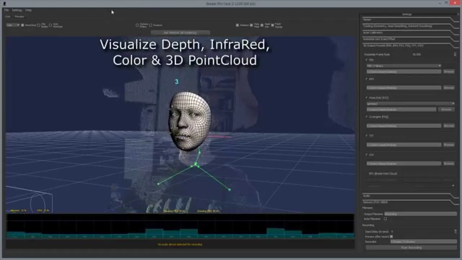Toggle the CSV output checkbox
The width and height of the screenshot is (462, 260).
click(x=367, y=155)
